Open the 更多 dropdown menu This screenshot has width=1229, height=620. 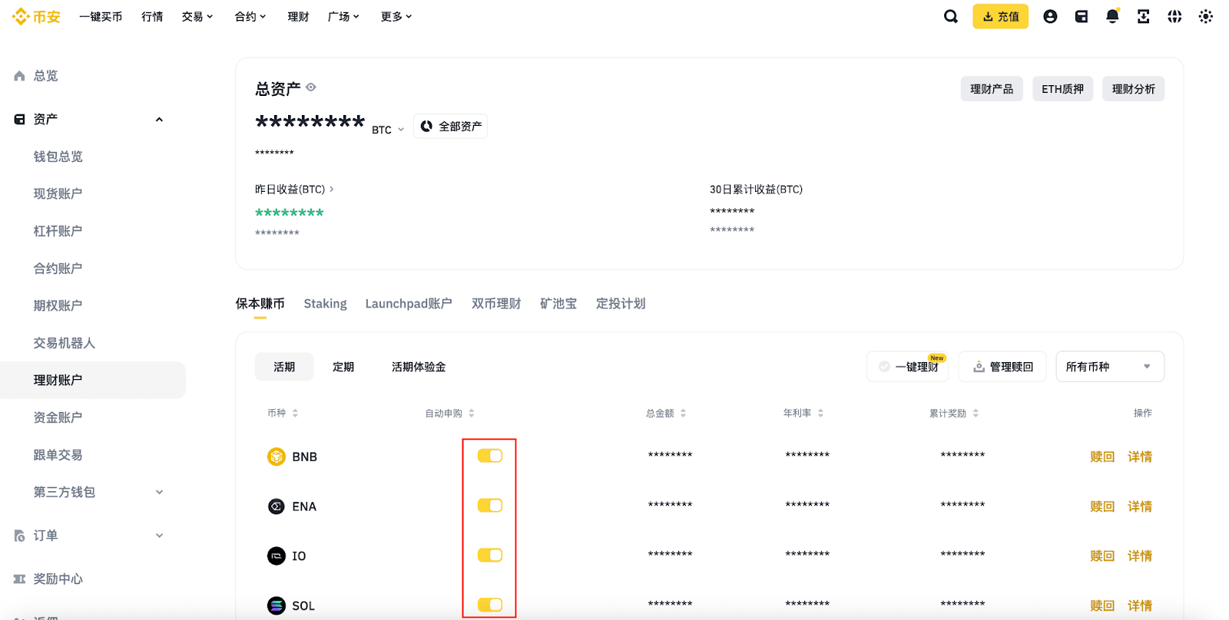[x=396, y=16]
